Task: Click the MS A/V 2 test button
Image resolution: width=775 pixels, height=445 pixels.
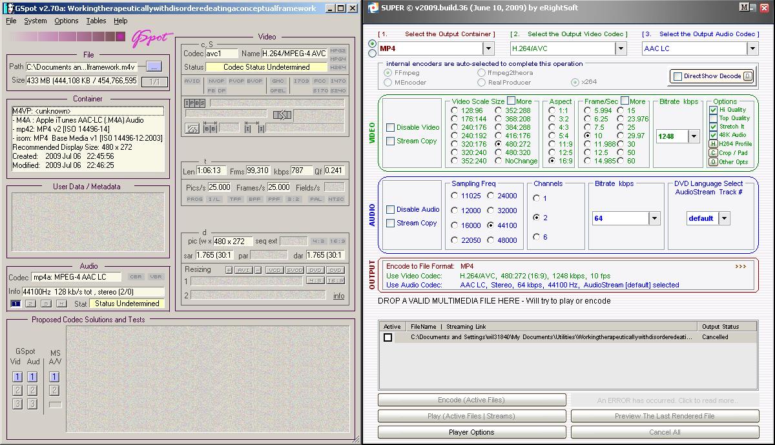Action: pyautogui.click(x=54, y=391)
